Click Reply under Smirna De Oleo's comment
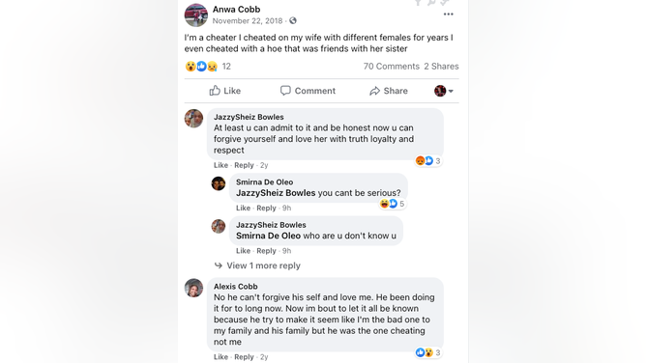 (x=266, y=208)
